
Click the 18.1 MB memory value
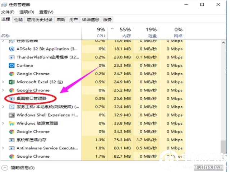(x=122, y=49)
